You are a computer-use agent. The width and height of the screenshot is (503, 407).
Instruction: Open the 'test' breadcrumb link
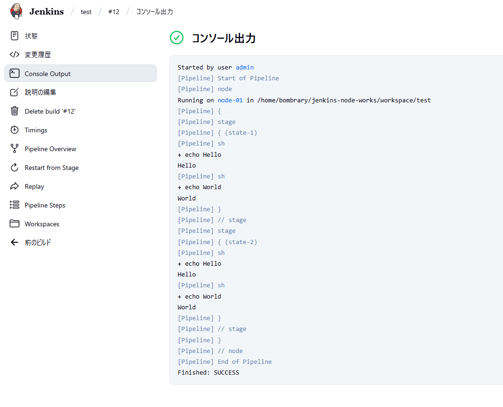point(86,12)
